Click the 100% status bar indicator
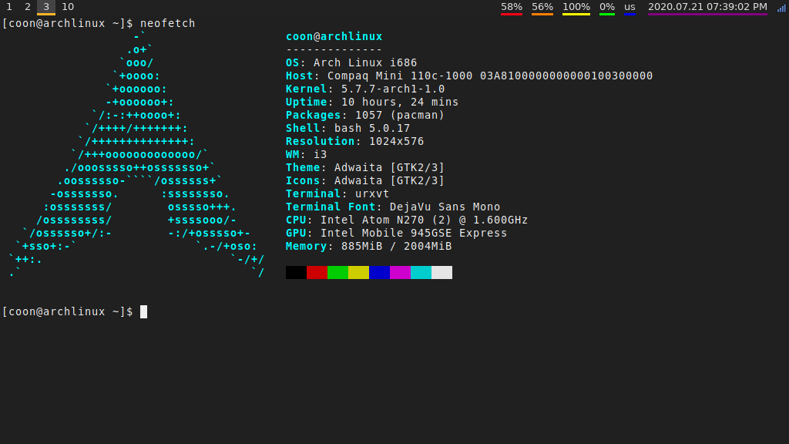 pyautogui.click(x=576, y=7)
